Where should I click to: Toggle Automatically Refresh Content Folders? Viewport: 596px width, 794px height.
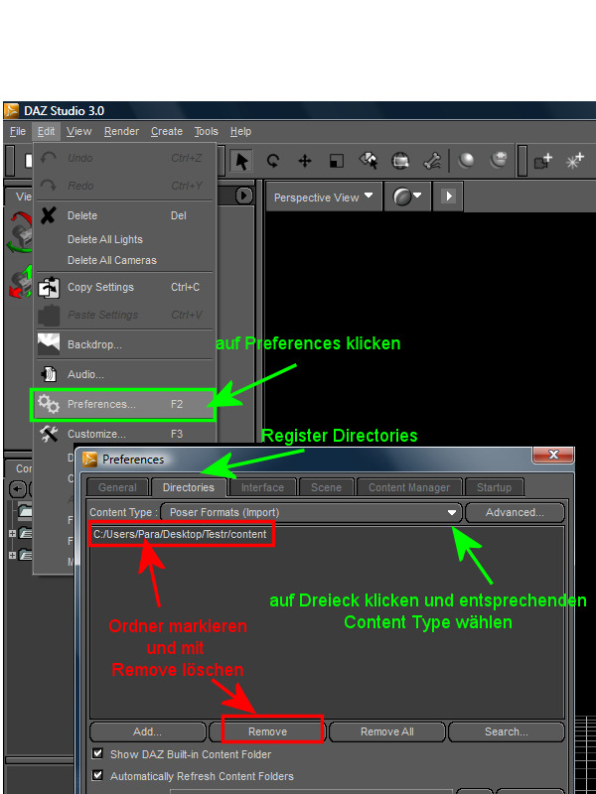tap(97, 775)
